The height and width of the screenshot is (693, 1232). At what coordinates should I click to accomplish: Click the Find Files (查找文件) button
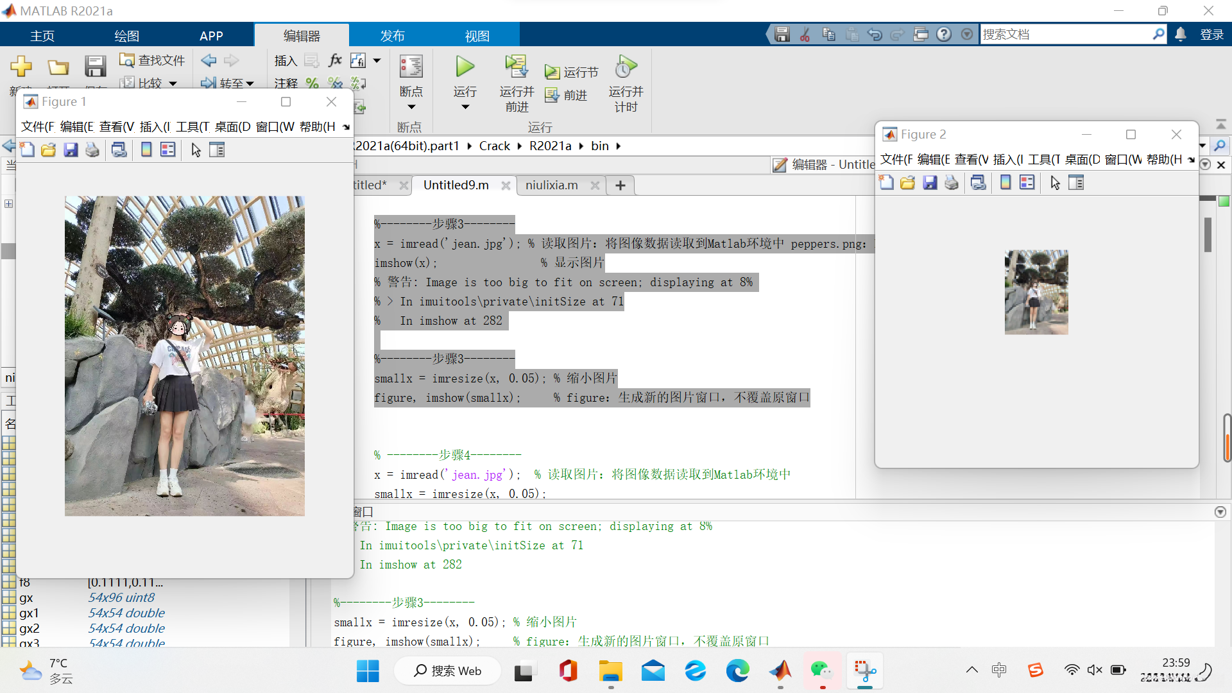pyautogui.click(x=153, y=60)
